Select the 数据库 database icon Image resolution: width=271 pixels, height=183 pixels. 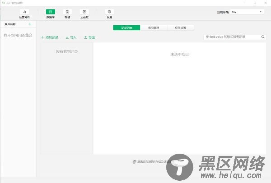50,12
